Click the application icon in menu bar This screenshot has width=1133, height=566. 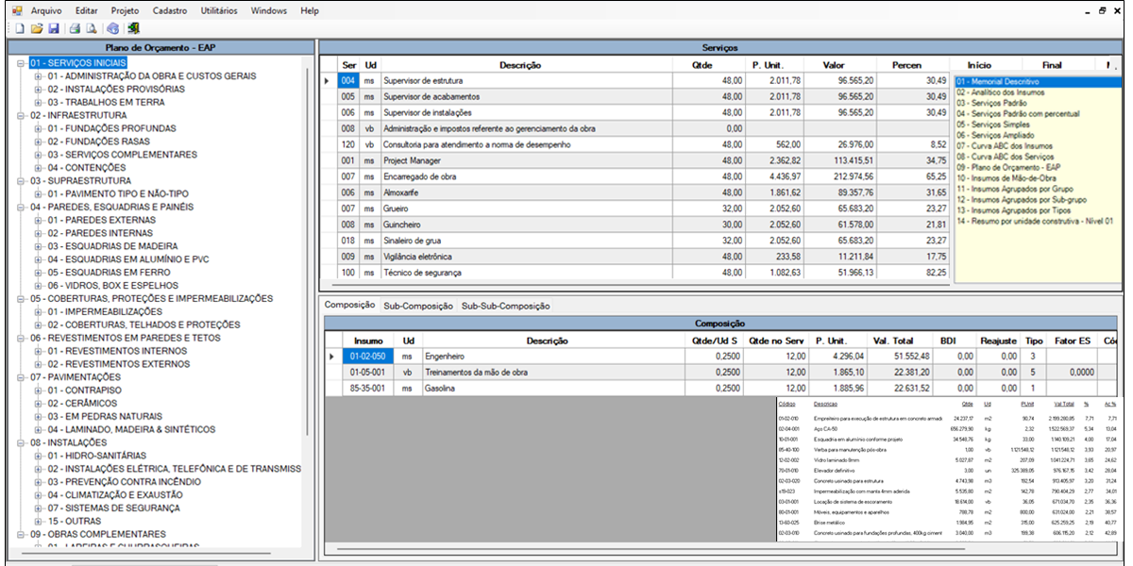[16, 9]
